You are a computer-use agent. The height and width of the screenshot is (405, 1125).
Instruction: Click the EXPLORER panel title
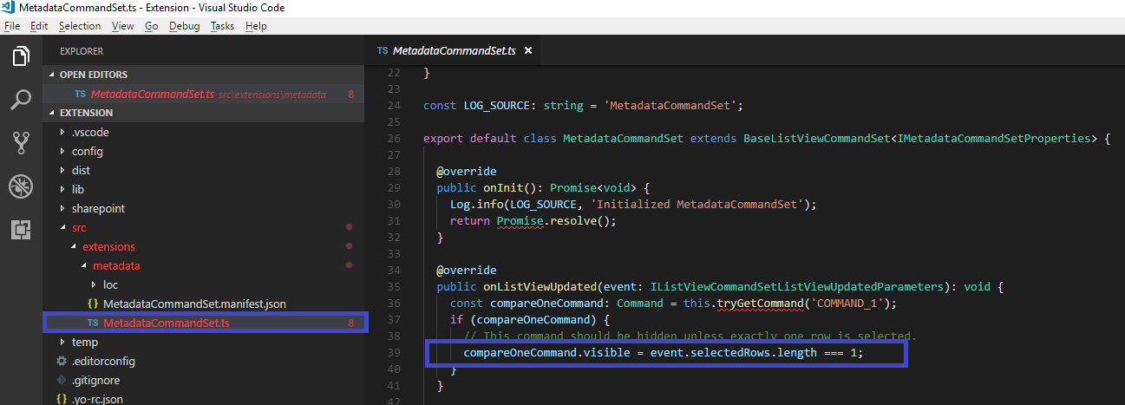[x=82, y=51]
